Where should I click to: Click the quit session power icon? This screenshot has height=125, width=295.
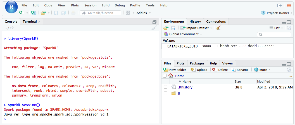[289, 5]
